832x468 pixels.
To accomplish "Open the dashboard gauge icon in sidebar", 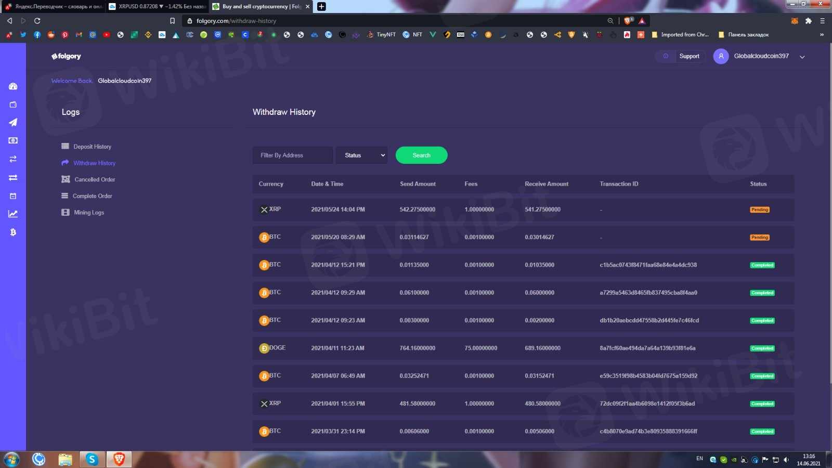I will 13,86.
